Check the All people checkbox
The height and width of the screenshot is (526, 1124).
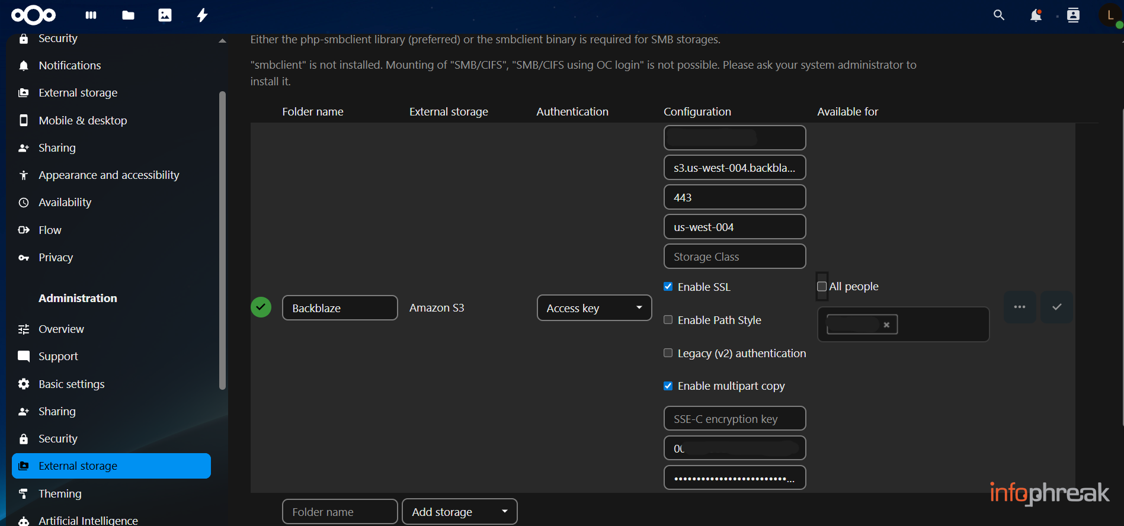pos(822,287)
